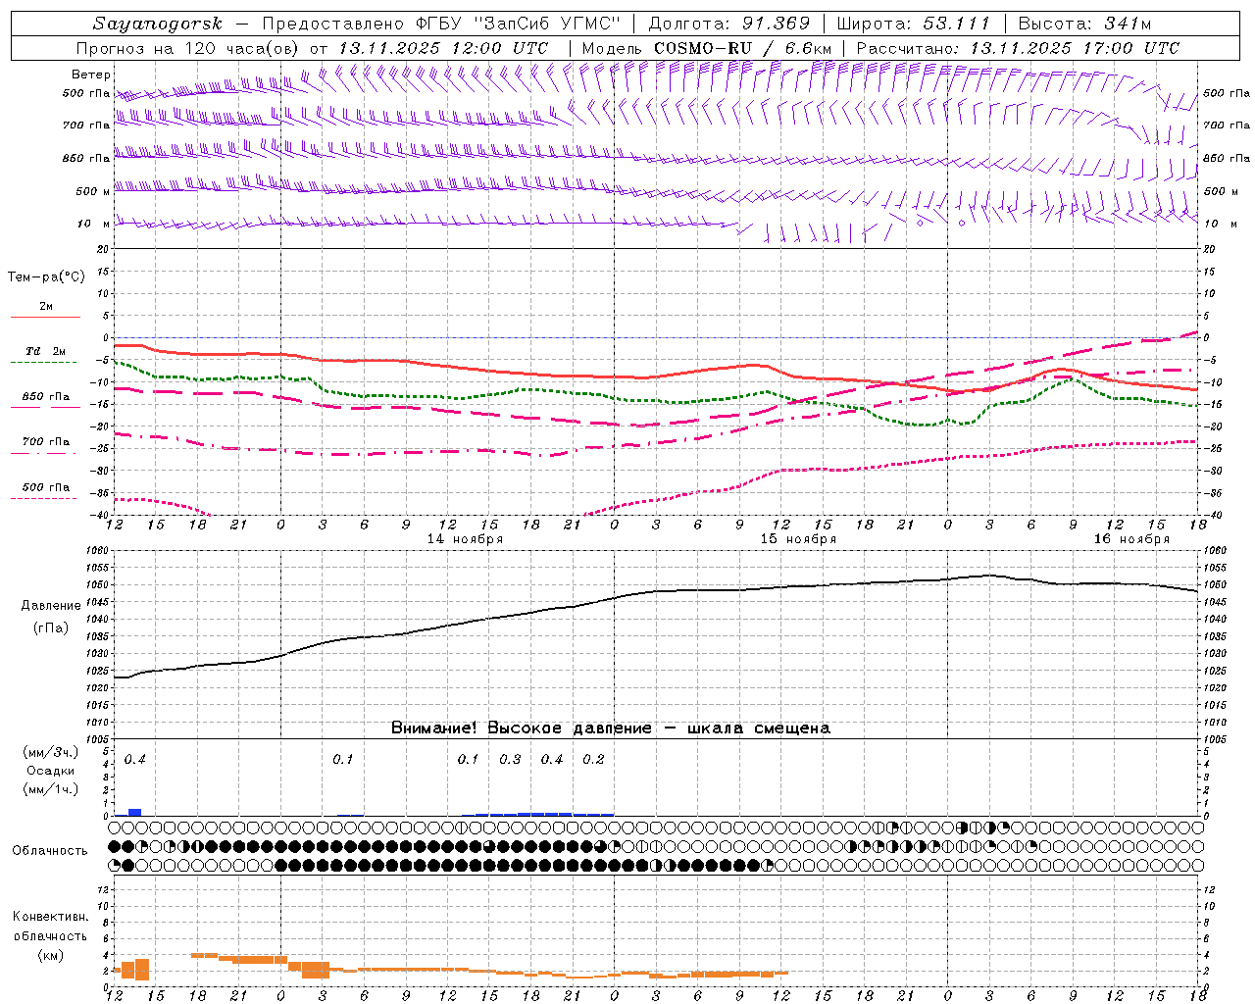The height and width of the screenshot is (1004, 1255).
Task: Click the 500 гПа temperature legend entry
Action: point(45,486)
